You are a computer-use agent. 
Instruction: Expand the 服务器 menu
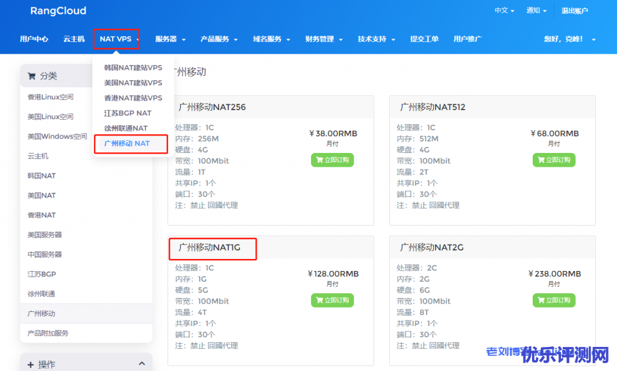click(170, 39)
